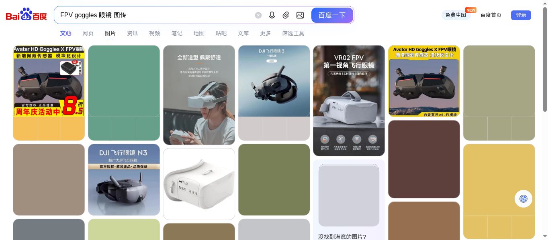Open the olive green placeholder image tile
Viewport: 548px width, 240px height.
(274, 179)
